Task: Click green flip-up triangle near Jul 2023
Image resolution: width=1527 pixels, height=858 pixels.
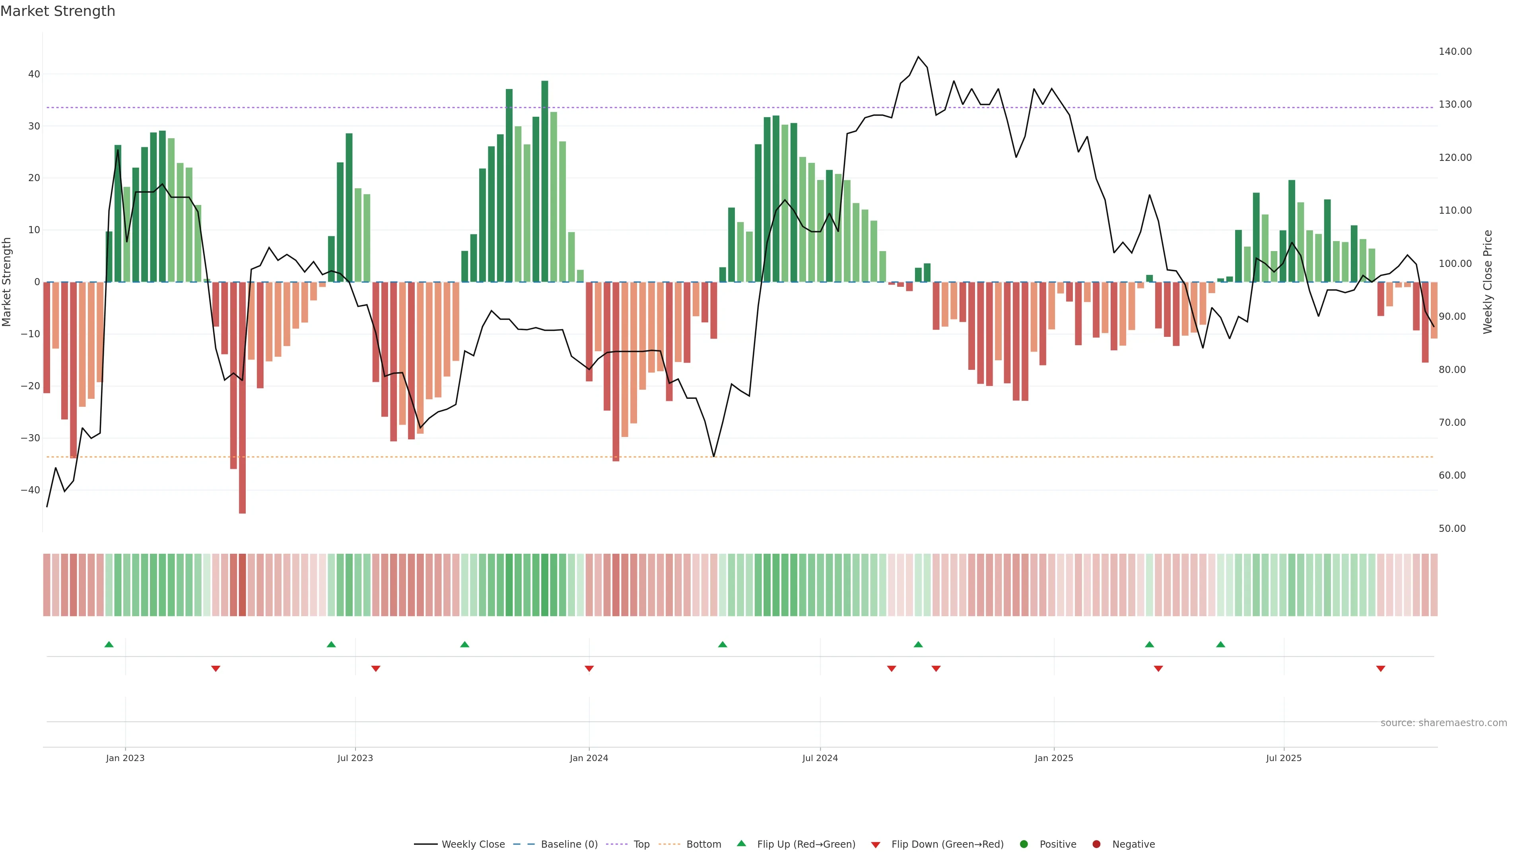Action: 331,644
